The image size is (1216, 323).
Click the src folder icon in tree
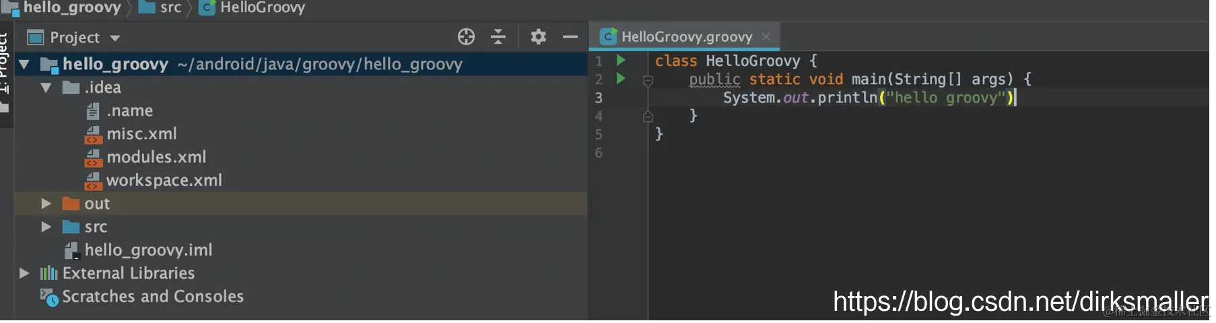(71, 227)
